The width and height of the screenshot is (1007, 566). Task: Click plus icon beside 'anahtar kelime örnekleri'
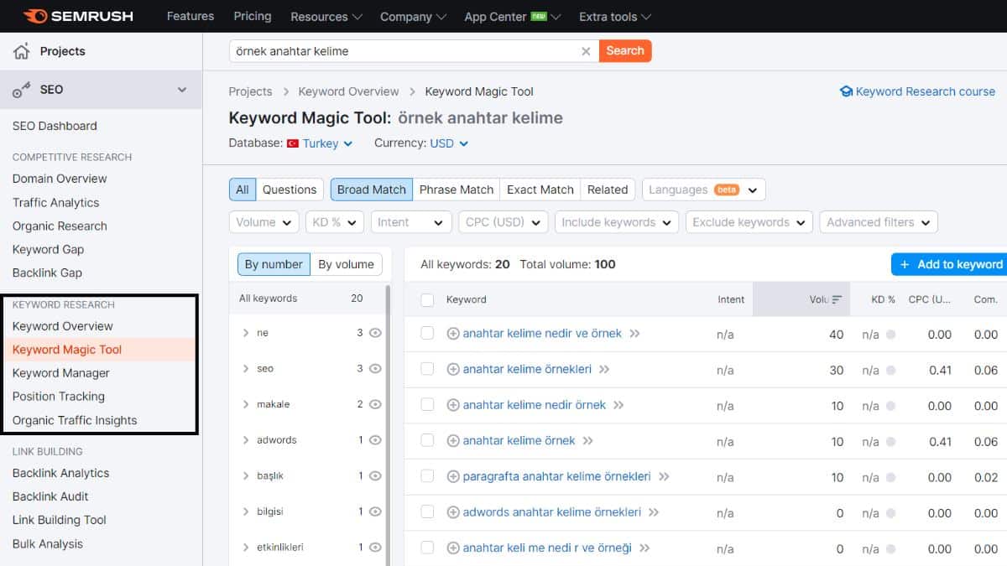453,369
